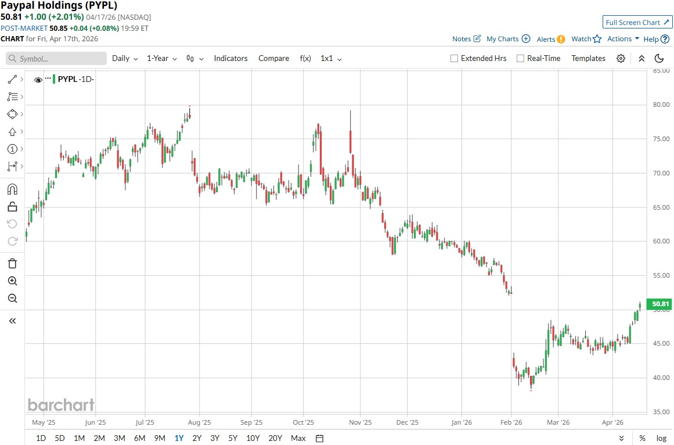Click the star icon beside Watch
The width and height of the screenshot is (674, 445).
click(597, 39)
